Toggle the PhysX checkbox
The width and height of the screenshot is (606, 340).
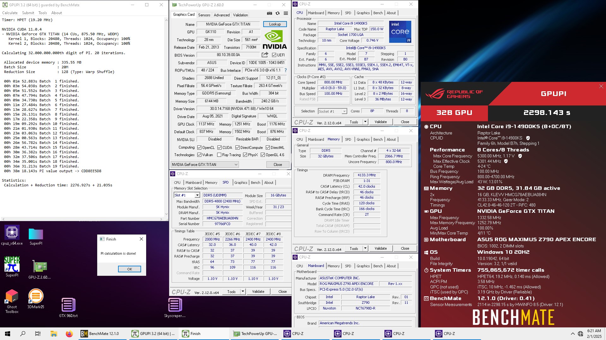click(245, 155)
